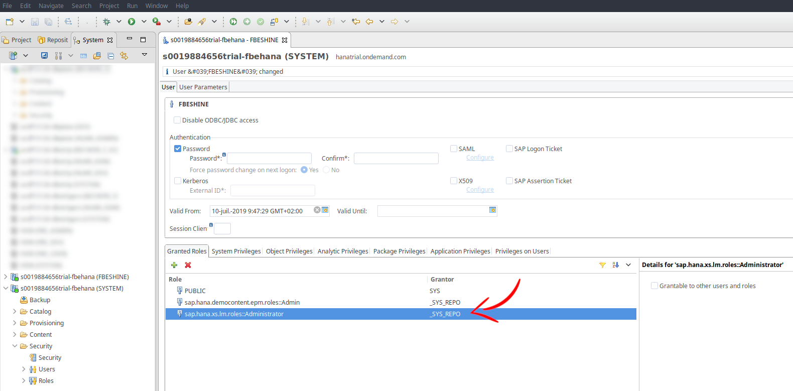Switch to the User Parameters tab
This screenshot has height=391, width=793.
(203, 87)
